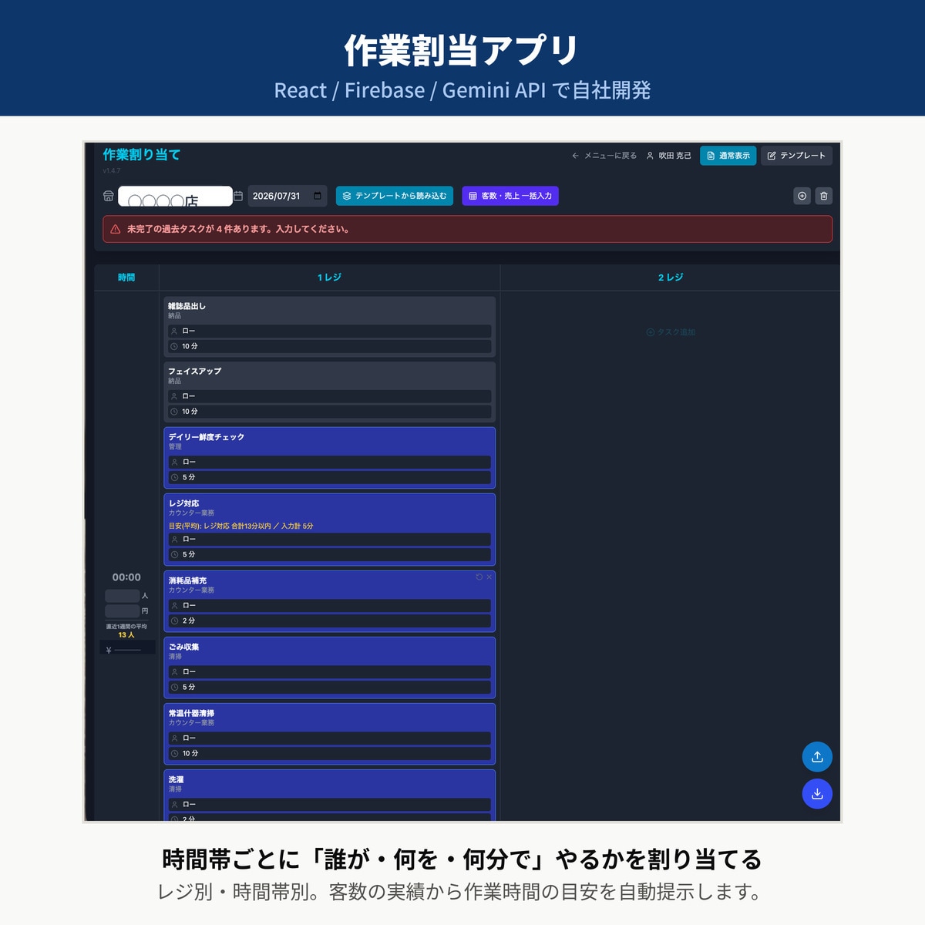Click the ごみ収集 task title

184,647
